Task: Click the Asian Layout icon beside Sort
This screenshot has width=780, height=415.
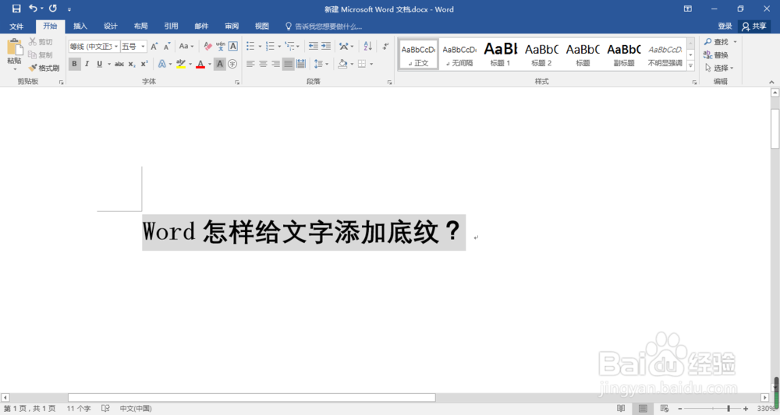Action: [x=344, y=46]
